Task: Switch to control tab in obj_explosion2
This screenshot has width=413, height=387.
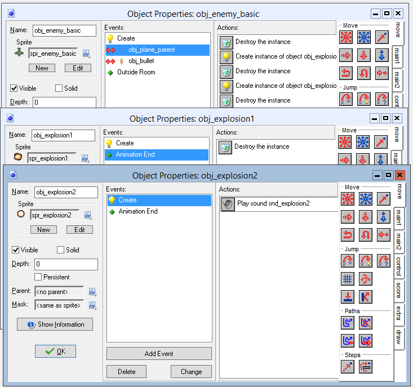Action: (399, 266)
